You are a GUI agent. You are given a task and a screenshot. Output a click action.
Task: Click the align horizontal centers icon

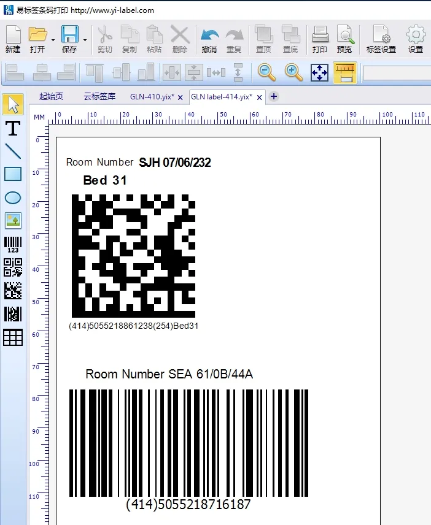(42, 72)
